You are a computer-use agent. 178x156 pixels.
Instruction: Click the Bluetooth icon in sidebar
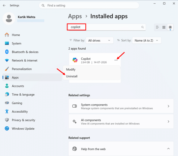click(x=7, y=52)
